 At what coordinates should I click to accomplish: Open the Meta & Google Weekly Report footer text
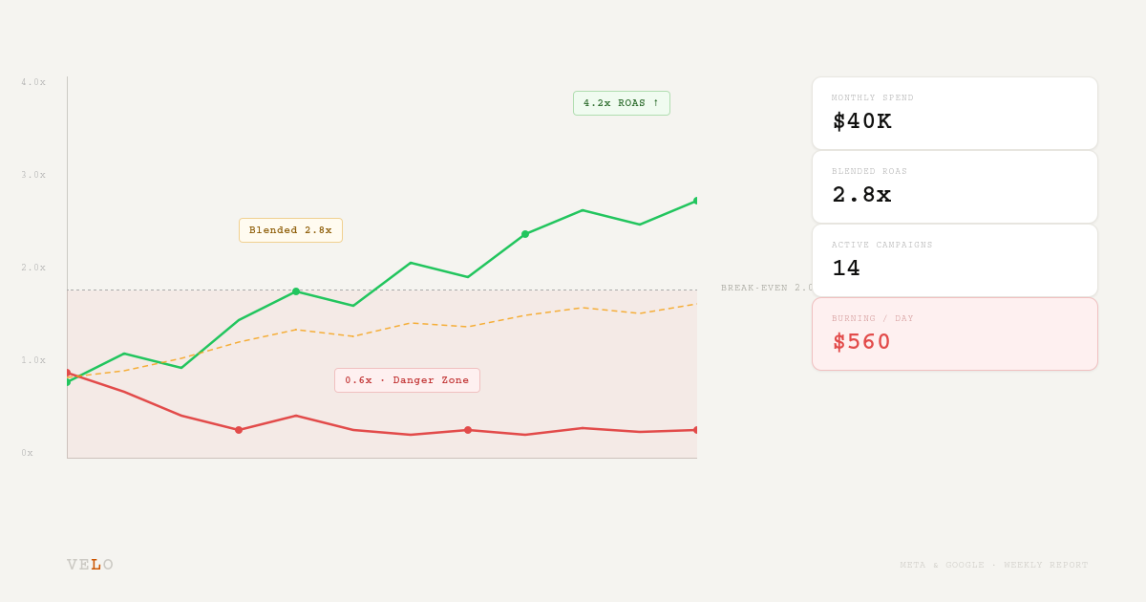click(x=993, y=565)
